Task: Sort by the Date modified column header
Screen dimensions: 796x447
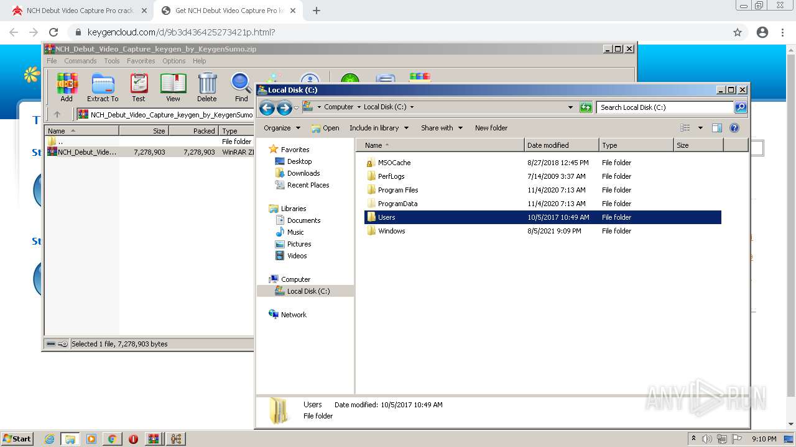Action: [562, 145]
